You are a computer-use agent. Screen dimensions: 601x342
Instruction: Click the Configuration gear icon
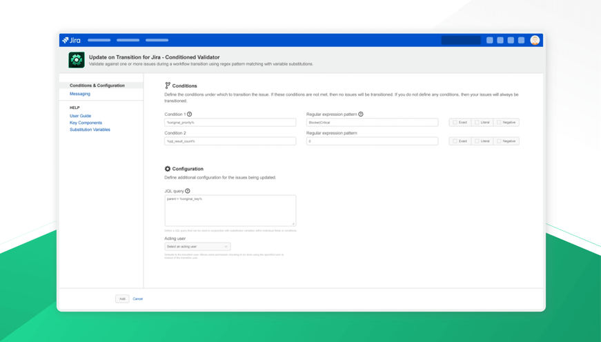[x=168, y=168]
